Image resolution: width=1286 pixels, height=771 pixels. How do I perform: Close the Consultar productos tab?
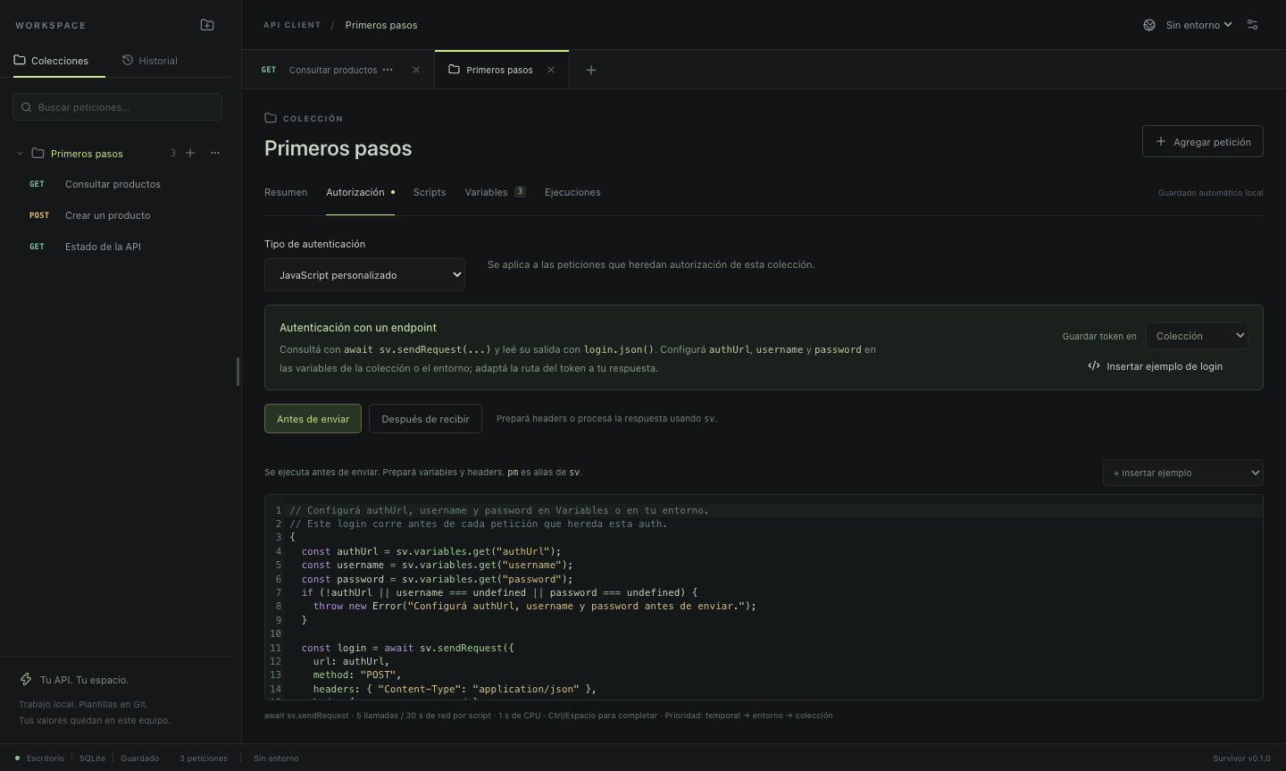[416, 70]
